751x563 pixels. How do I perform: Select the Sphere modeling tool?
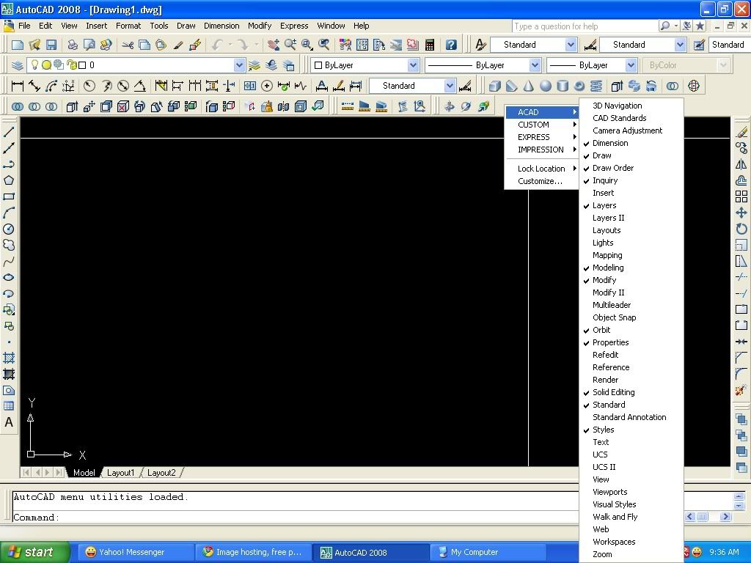click(x=546, y=86)
